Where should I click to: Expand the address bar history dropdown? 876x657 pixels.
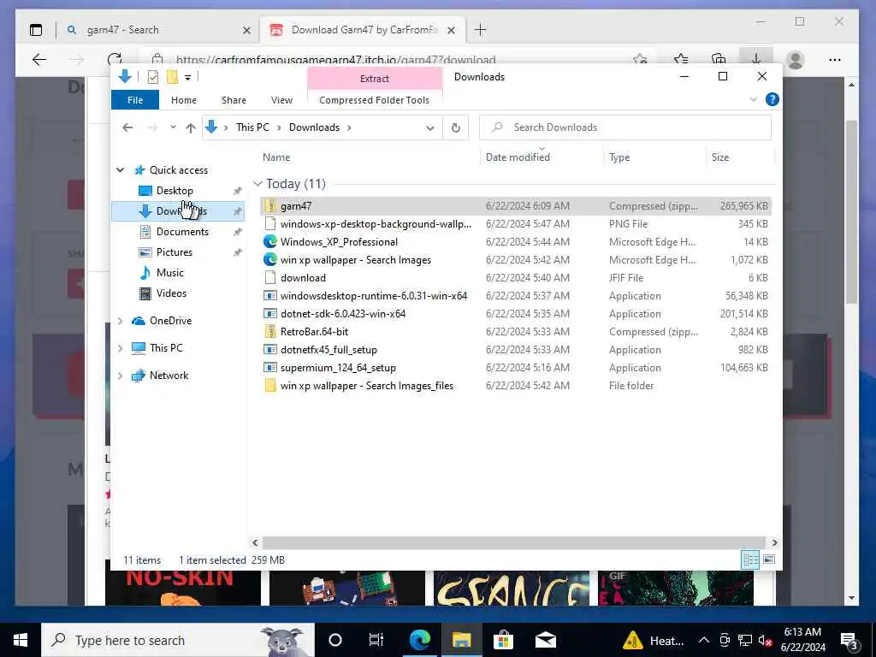[x=430, y=128]
